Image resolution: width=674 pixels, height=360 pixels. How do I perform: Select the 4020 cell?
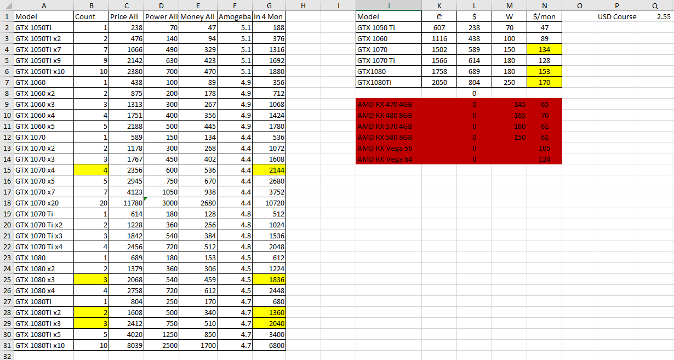coord(126,334)
